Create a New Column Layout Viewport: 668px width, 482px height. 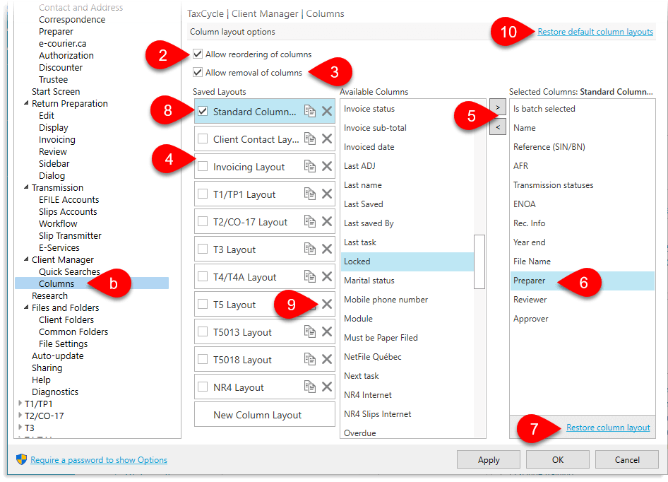265,415
